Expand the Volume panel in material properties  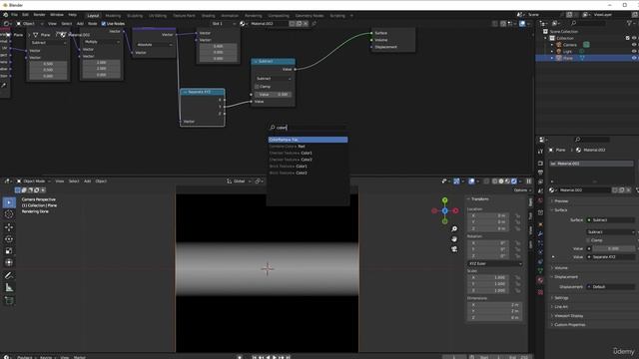point(561,268)
